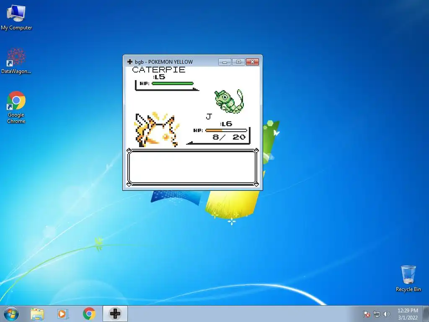The image size is (429, 322).
Task: Open Windows Media Player from the taskbar
Action: pos(63,314)
